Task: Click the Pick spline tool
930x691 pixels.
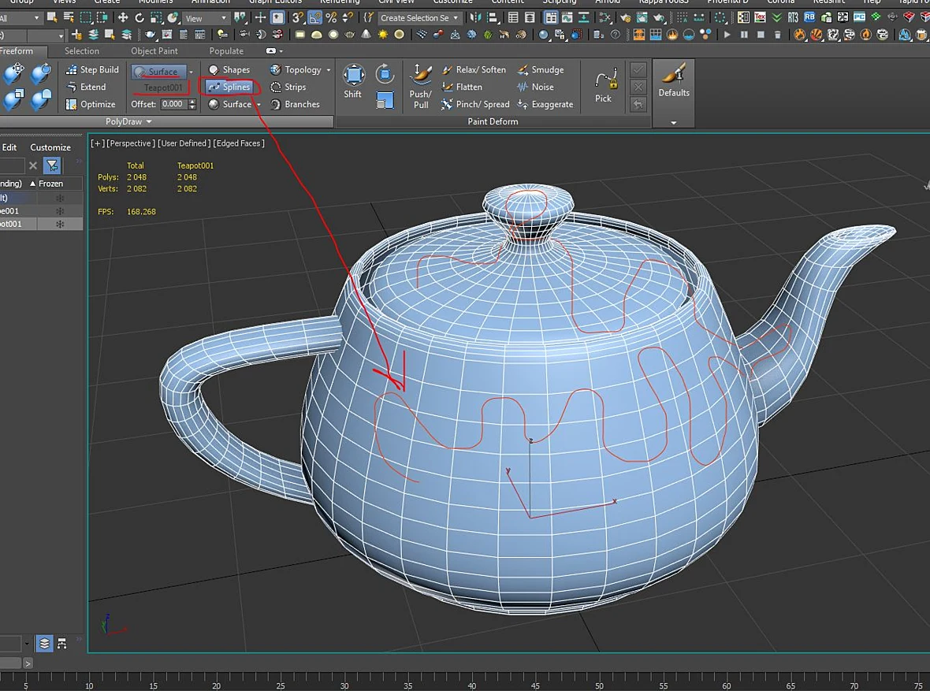Action: click(605, 85)
